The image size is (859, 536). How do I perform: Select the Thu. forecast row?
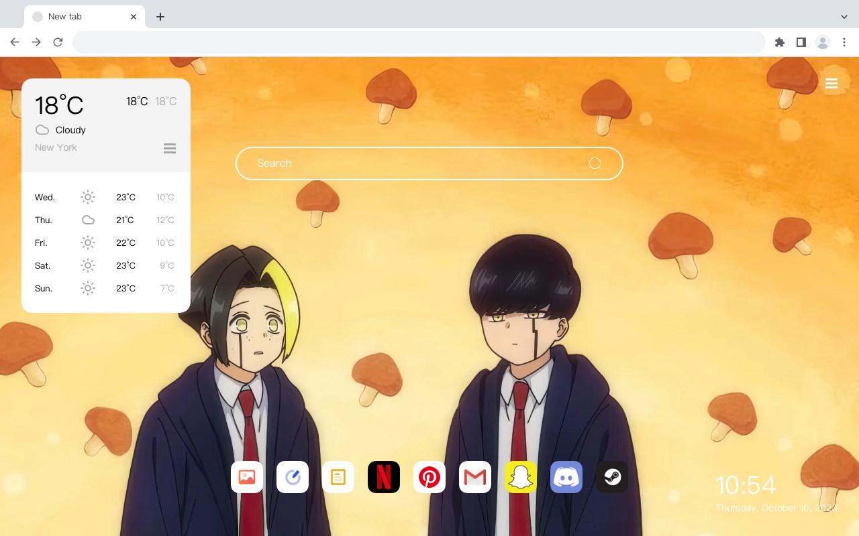[x=106, y=220]
